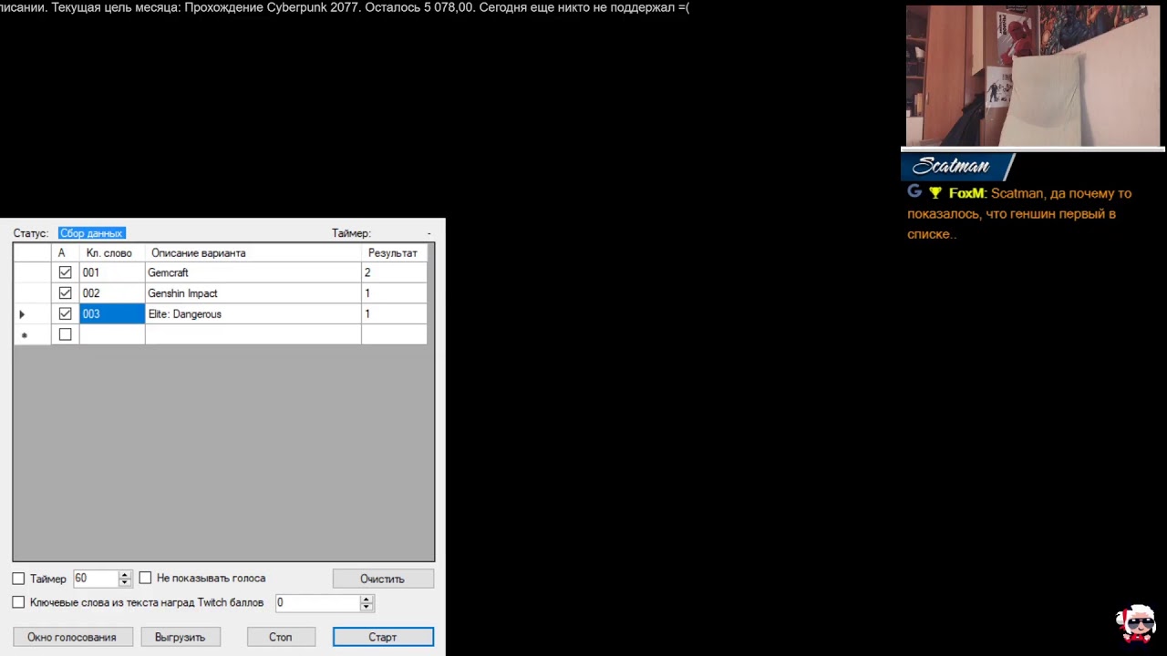Decrease Twitch points value with down arrow
Image resolution: width=1167 pixels, height=656 pixels.
366,606
